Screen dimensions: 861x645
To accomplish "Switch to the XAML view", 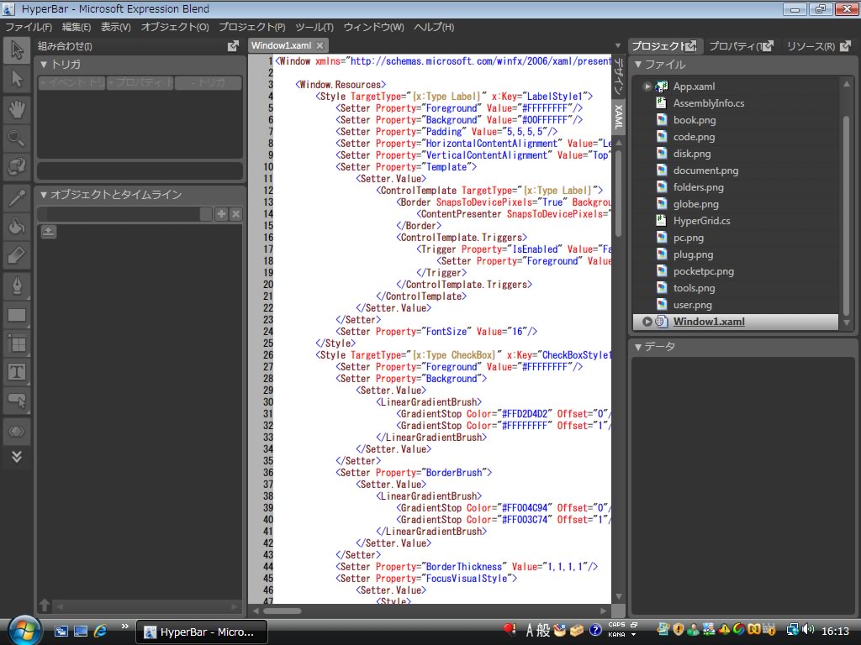I will pyautogui.click(x=618, y=116).
